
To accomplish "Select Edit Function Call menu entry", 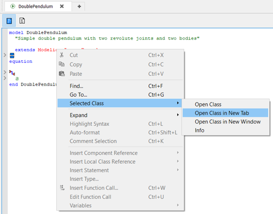I will coord(121,197).
